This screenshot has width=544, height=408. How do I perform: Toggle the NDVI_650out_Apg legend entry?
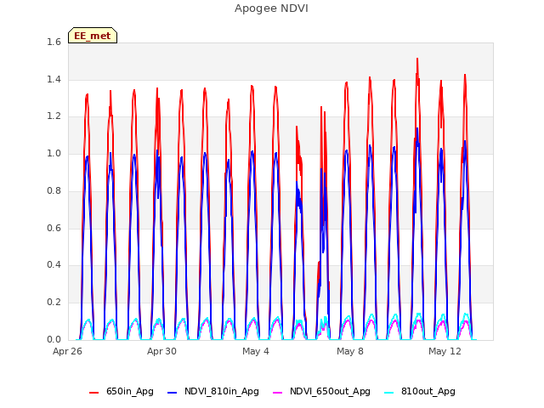tap(321, 391)
